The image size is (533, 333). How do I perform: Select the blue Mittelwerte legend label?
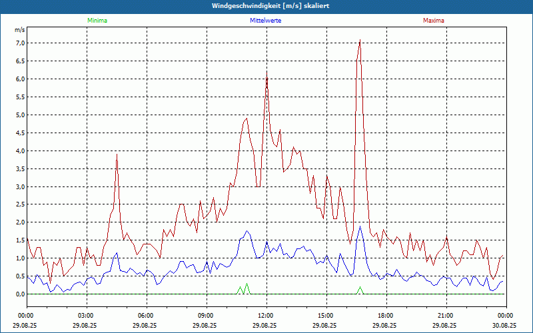266,21
